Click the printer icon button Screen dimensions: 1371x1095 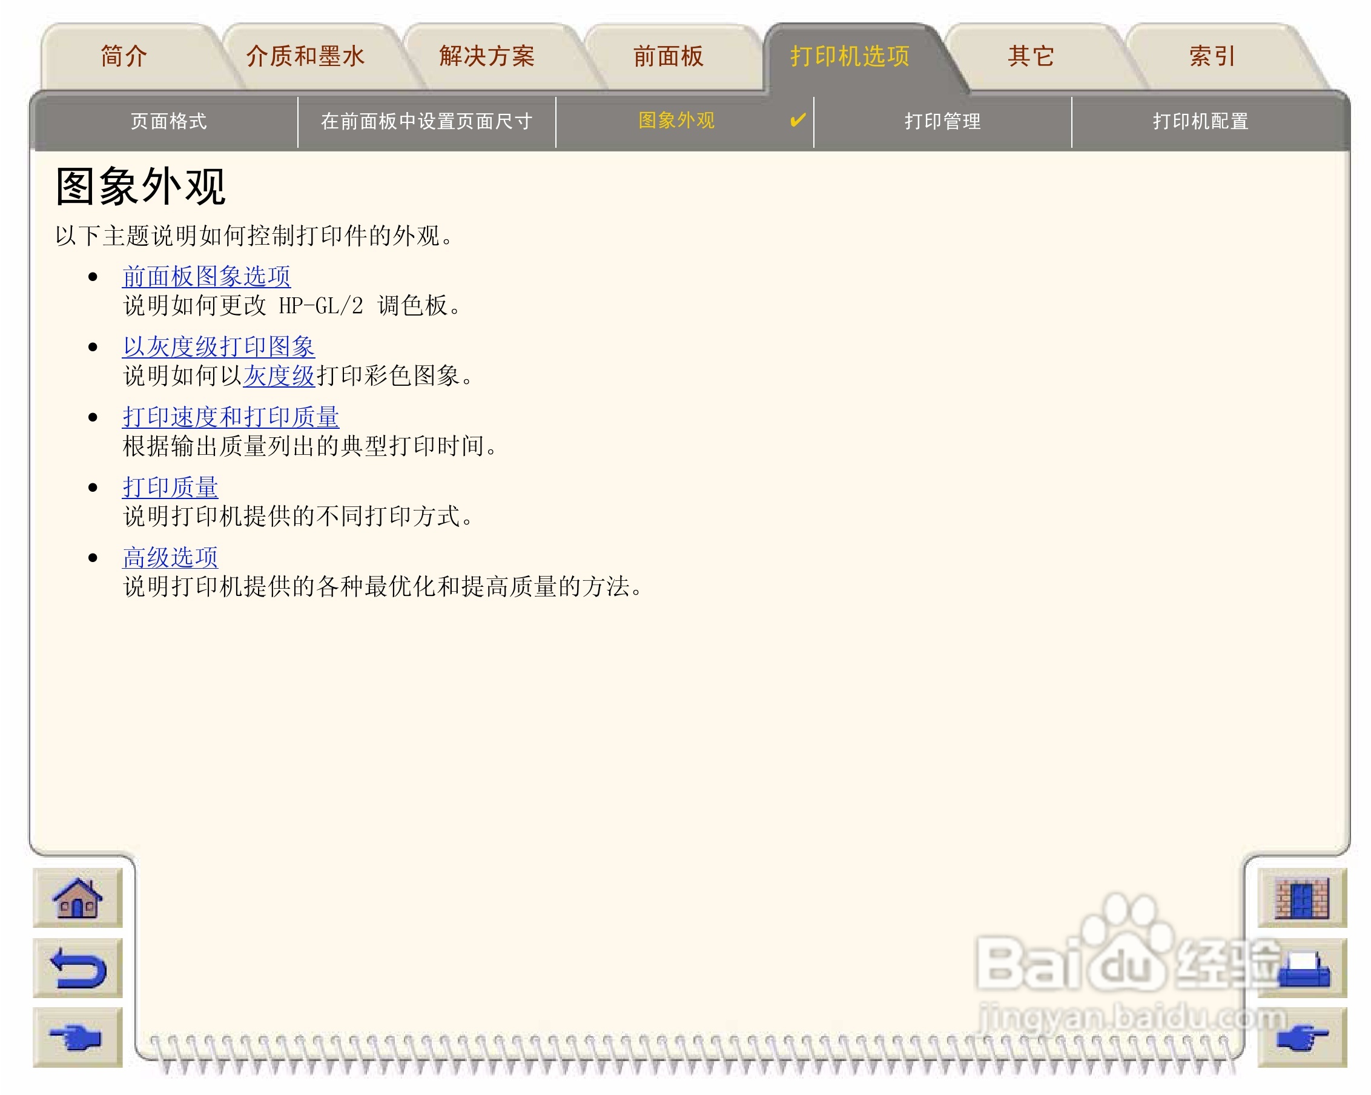tap(1302, 968)
